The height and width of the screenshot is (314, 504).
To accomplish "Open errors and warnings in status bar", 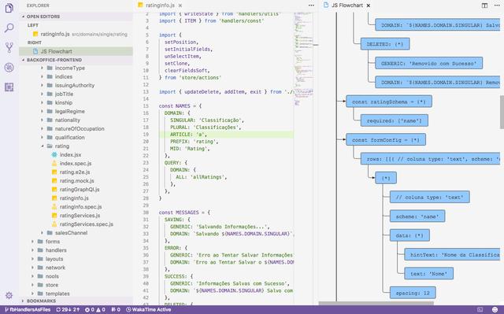I will tap(94, 309).
